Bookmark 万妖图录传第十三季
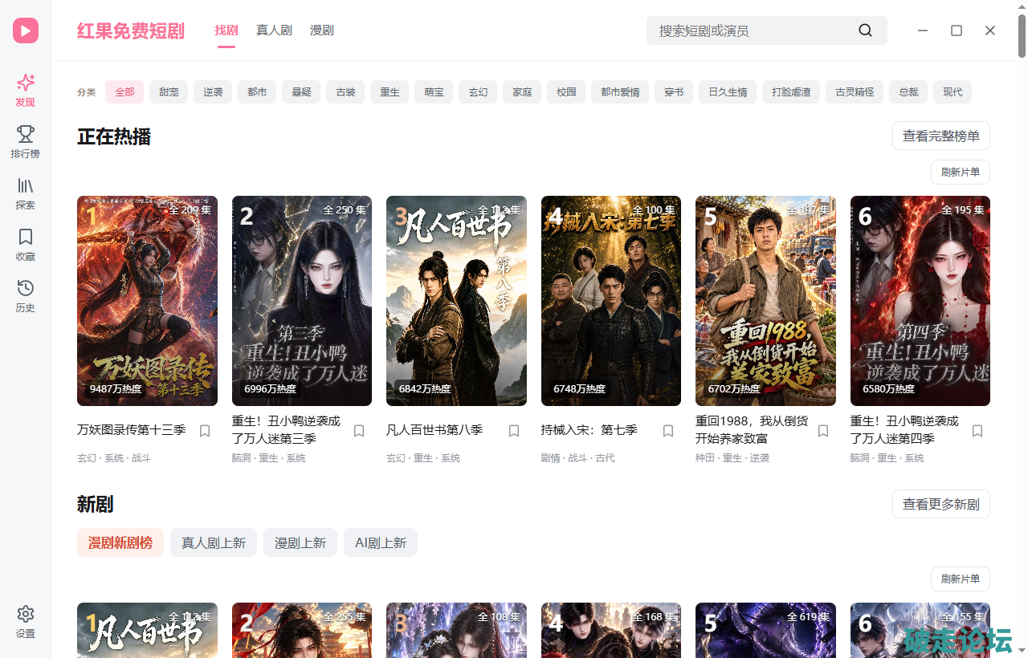 pos(205,431)
